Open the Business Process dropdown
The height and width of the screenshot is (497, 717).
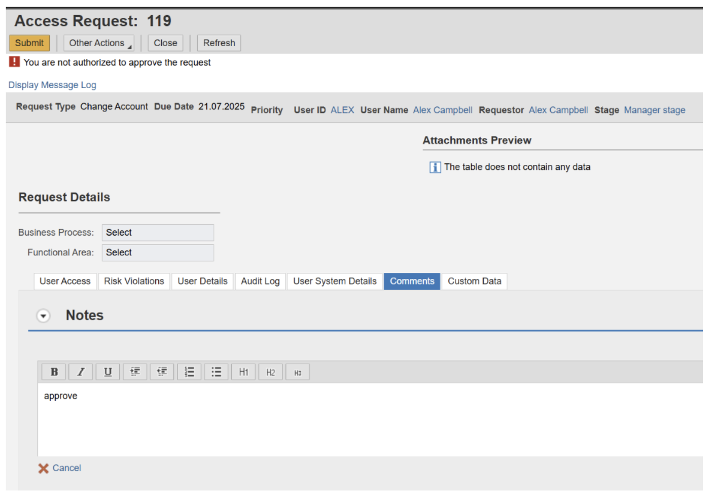pos(157,232)
